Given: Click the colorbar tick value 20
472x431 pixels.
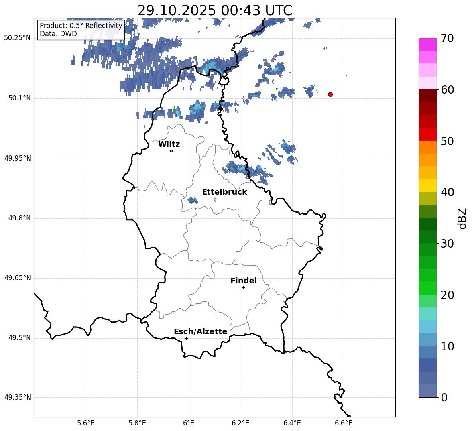Looking at the screenshot, I should [447, 295].
